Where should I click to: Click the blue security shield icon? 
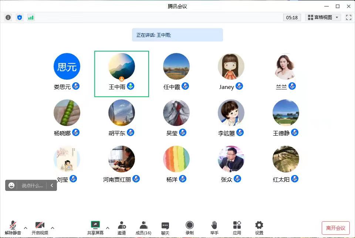coord(20,17)
